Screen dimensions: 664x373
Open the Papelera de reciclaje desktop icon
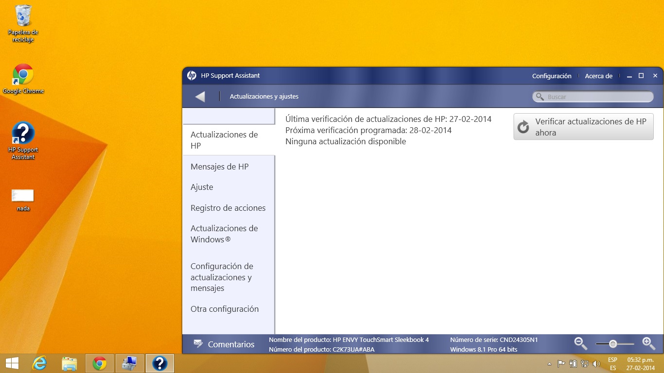[x=23, y=23]
